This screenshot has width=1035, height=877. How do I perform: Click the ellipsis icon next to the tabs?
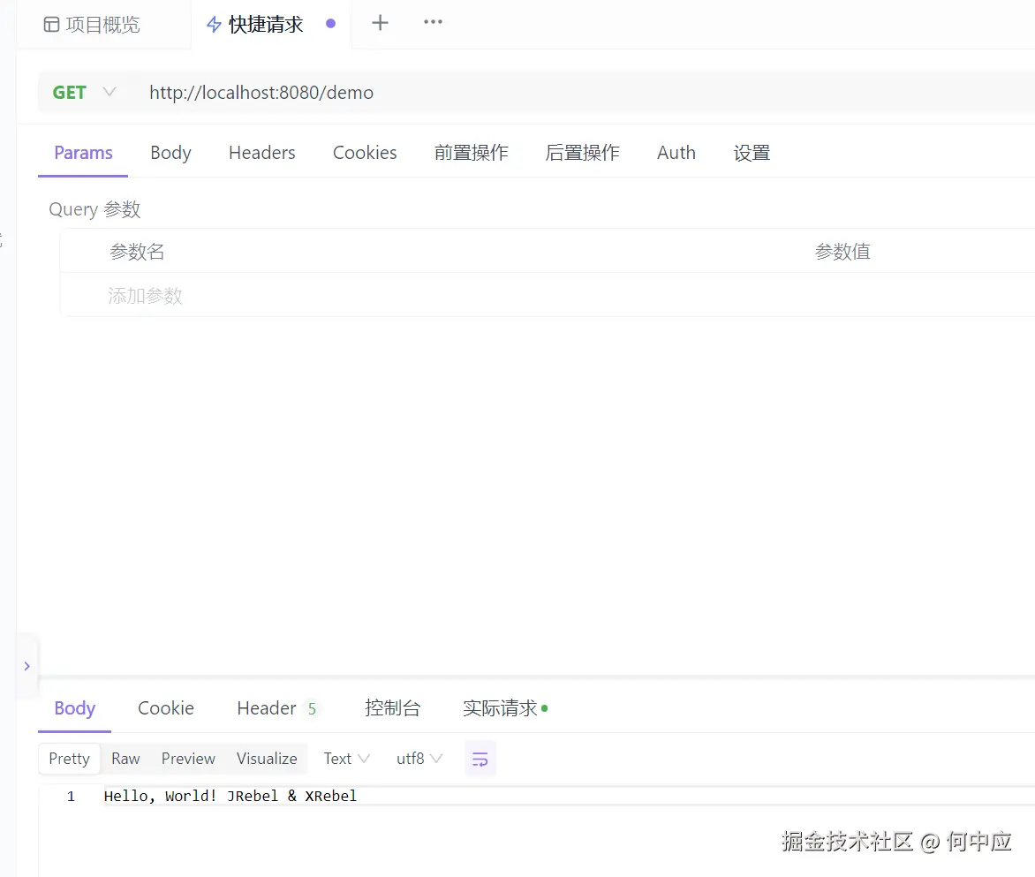(x=432, y=24)
